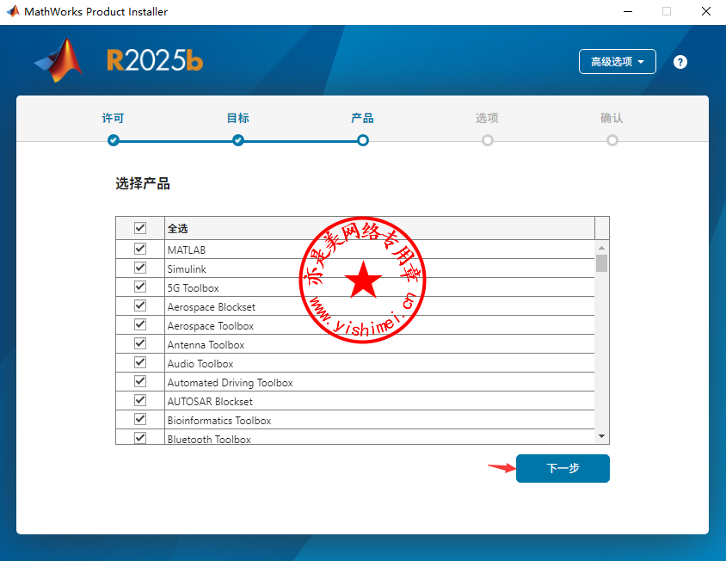Uncheck the 5G Toolbox checkbox

(140, 287)
